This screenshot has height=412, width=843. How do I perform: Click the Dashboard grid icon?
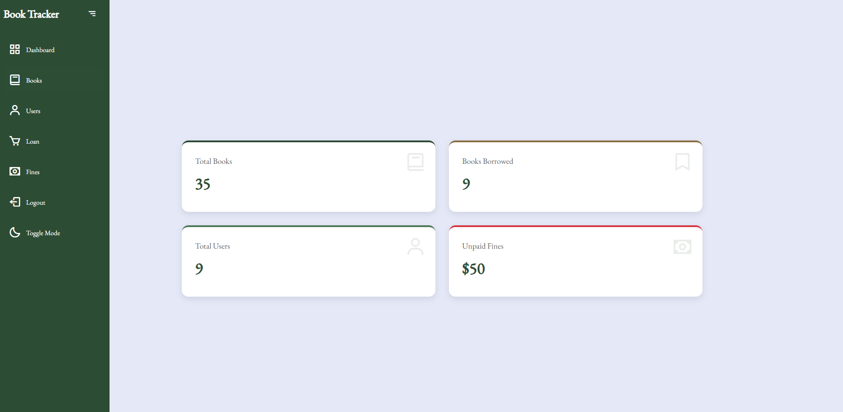click(15, 49)
